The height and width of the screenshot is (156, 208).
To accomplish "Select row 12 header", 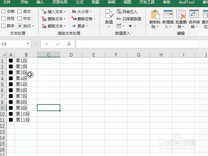I will tap(3, 126).
